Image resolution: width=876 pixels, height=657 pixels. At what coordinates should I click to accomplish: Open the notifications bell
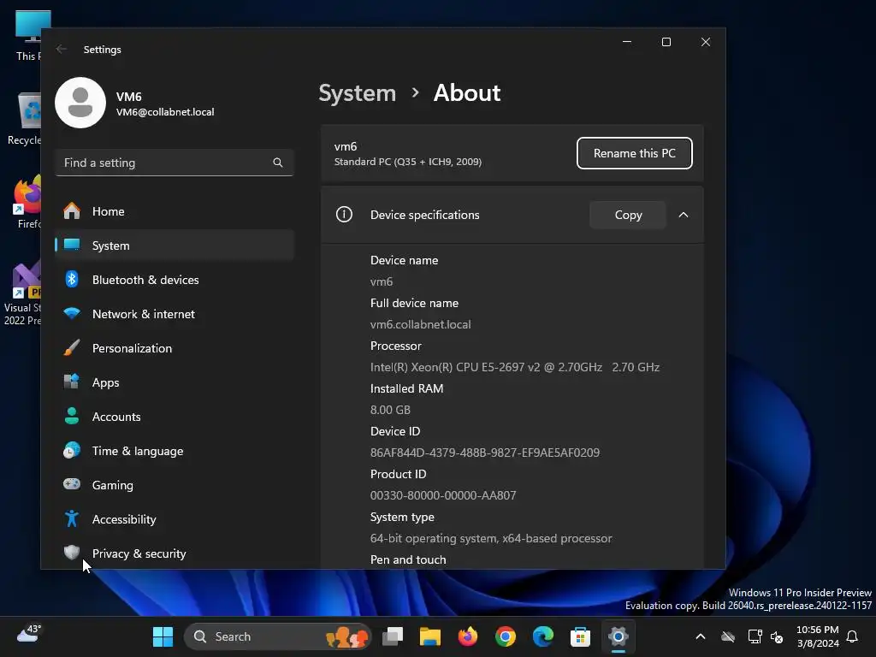pos(852,636)
